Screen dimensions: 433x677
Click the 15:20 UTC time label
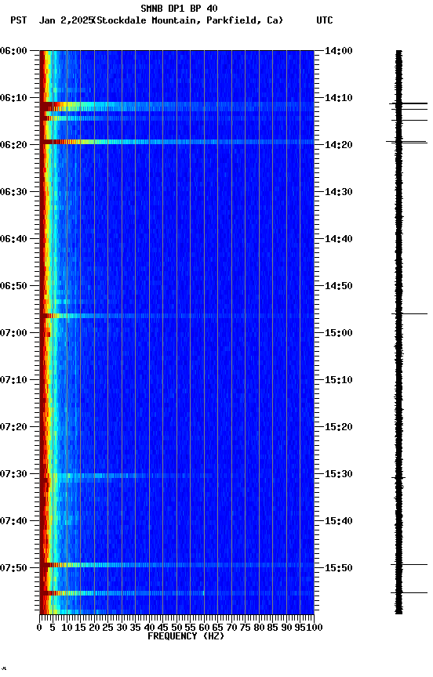339,427
